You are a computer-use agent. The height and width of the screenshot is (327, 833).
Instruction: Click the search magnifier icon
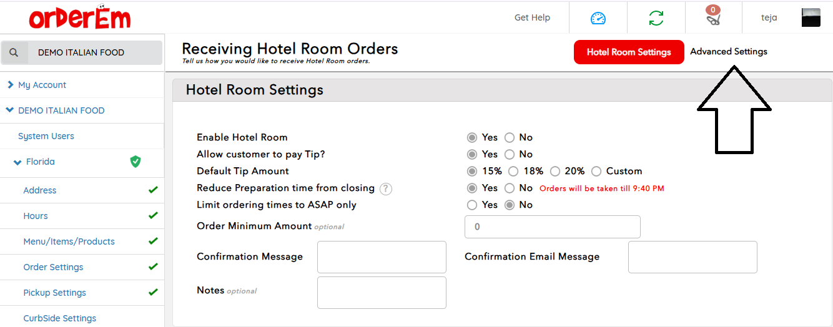pos(14,53)
